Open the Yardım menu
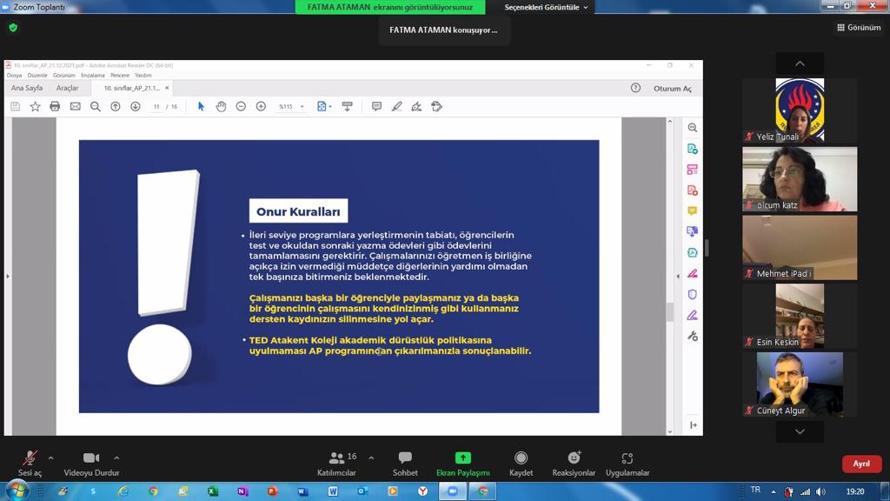This screenshot has width=890, height=501. (x=143, y=75)
